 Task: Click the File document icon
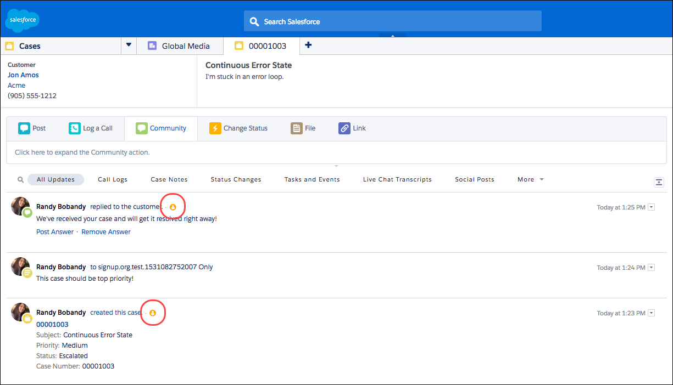click(x=297, y=128)
